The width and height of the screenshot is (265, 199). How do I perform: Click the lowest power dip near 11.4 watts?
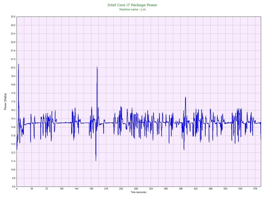(96, 161)
